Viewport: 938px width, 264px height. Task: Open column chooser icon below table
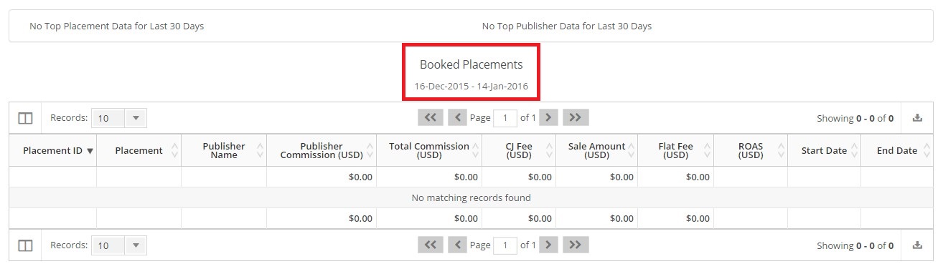(x=25, y=245)
